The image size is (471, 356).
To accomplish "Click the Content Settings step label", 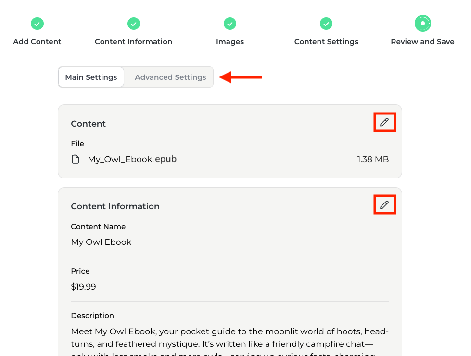I will 326,42.
